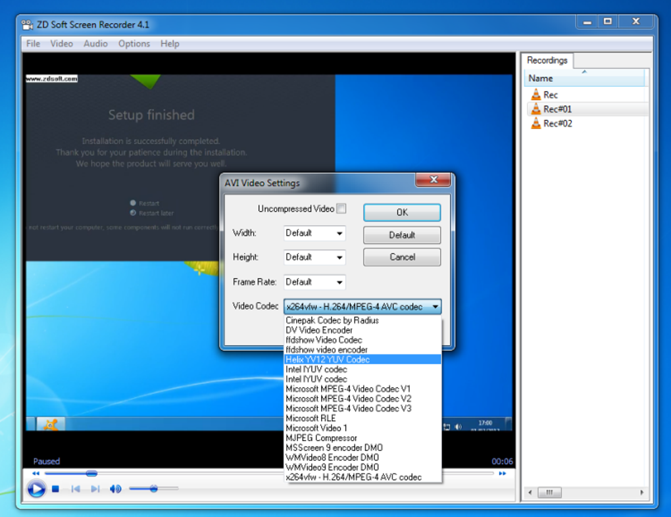Choose Microsoft Video 1 codec
This screenshot has height=517, width=671.
[362, 428]
